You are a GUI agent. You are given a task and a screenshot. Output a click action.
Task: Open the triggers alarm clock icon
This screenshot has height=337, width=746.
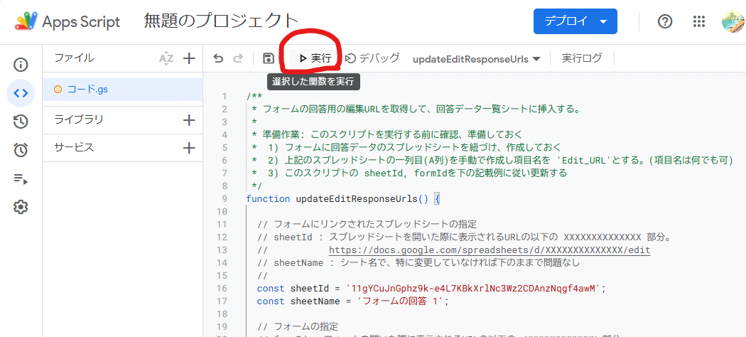(21, 151)
